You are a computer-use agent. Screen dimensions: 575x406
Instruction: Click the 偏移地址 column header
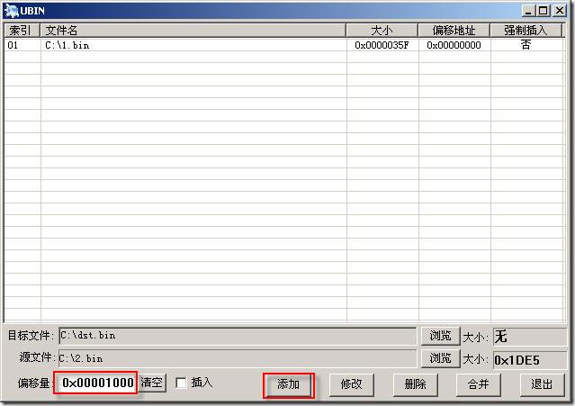454,31
